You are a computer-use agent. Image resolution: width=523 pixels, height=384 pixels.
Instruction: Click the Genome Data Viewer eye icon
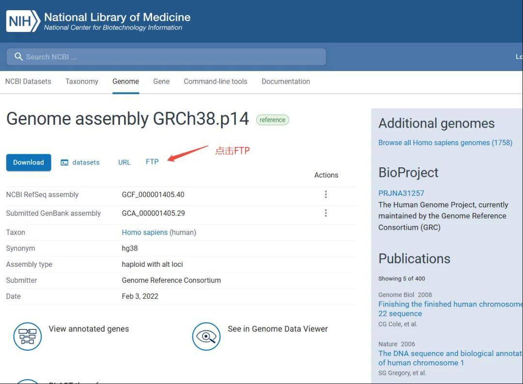click(206, 337)
